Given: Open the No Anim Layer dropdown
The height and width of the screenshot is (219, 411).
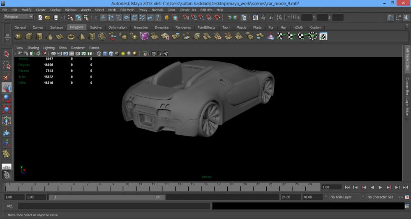Looking at the screenshot, I should click(343, 197).
